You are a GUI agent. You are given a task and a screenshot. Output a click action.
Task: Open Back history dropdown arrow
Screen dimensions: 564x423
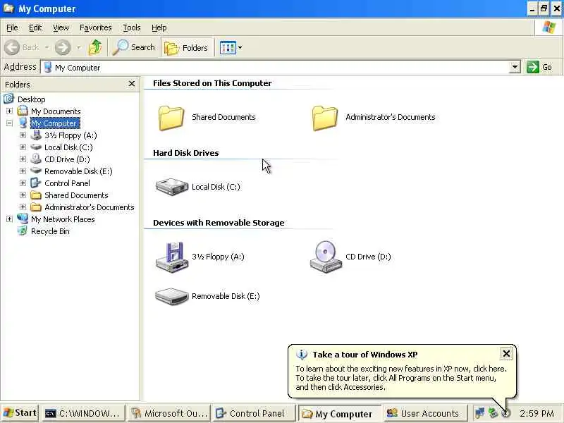(47, 47)
